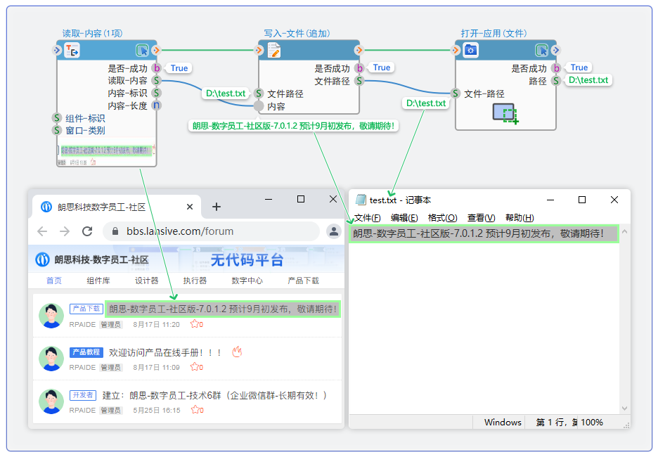Click the output flow arrow of 读取-内容 node
Image resolution: width=658 pixels, height=457 pixels.
pos(157,50)
